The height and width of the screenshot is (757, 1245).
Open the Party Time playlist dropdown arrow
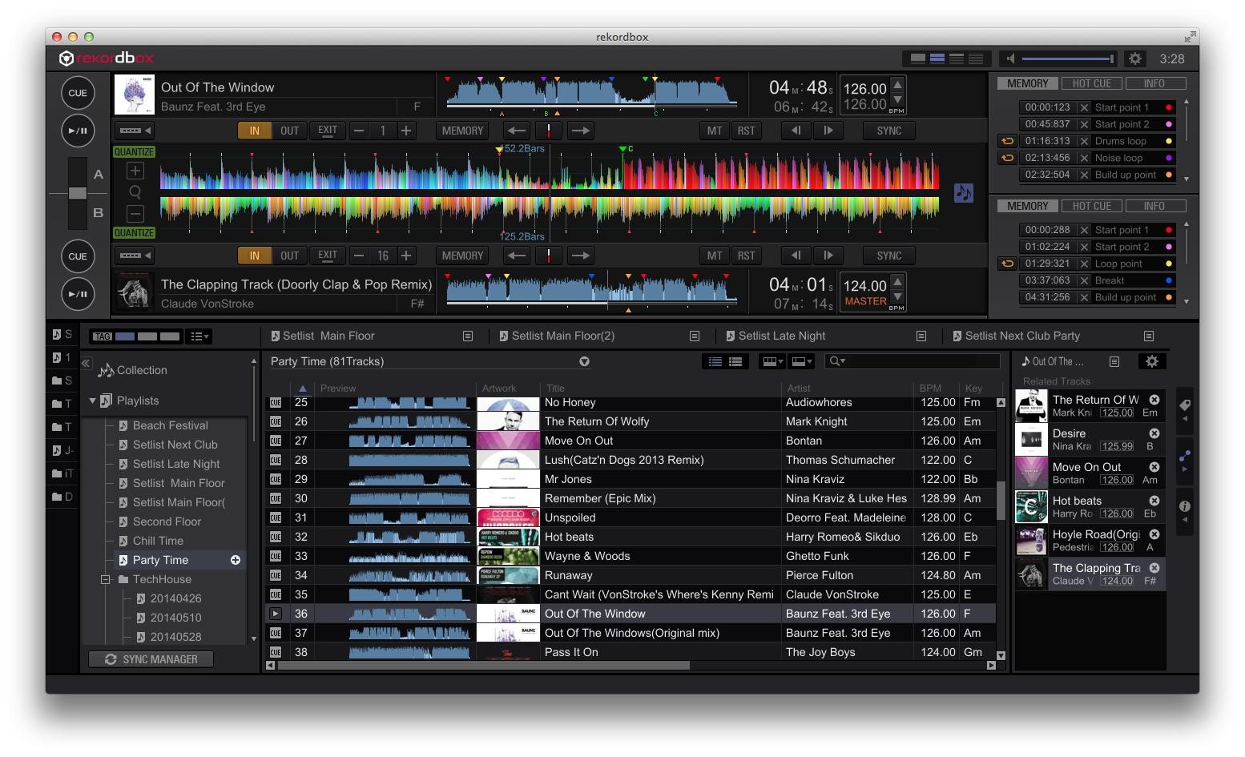click(585, 361)
